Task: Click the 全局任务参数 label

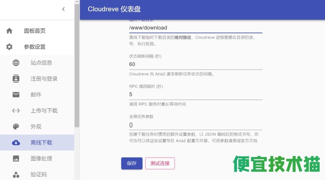Action: click(141, 117)
